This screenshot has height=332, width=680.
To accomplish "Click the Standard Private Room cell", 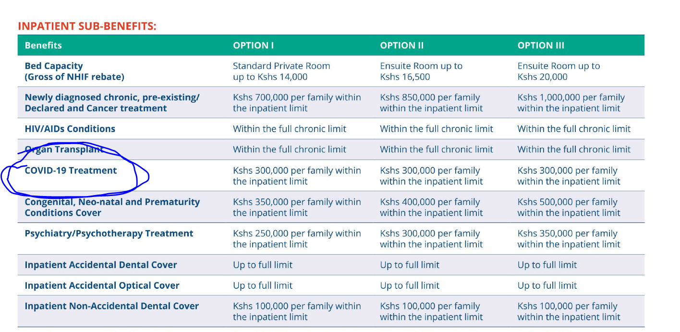I will pos(281,71).
